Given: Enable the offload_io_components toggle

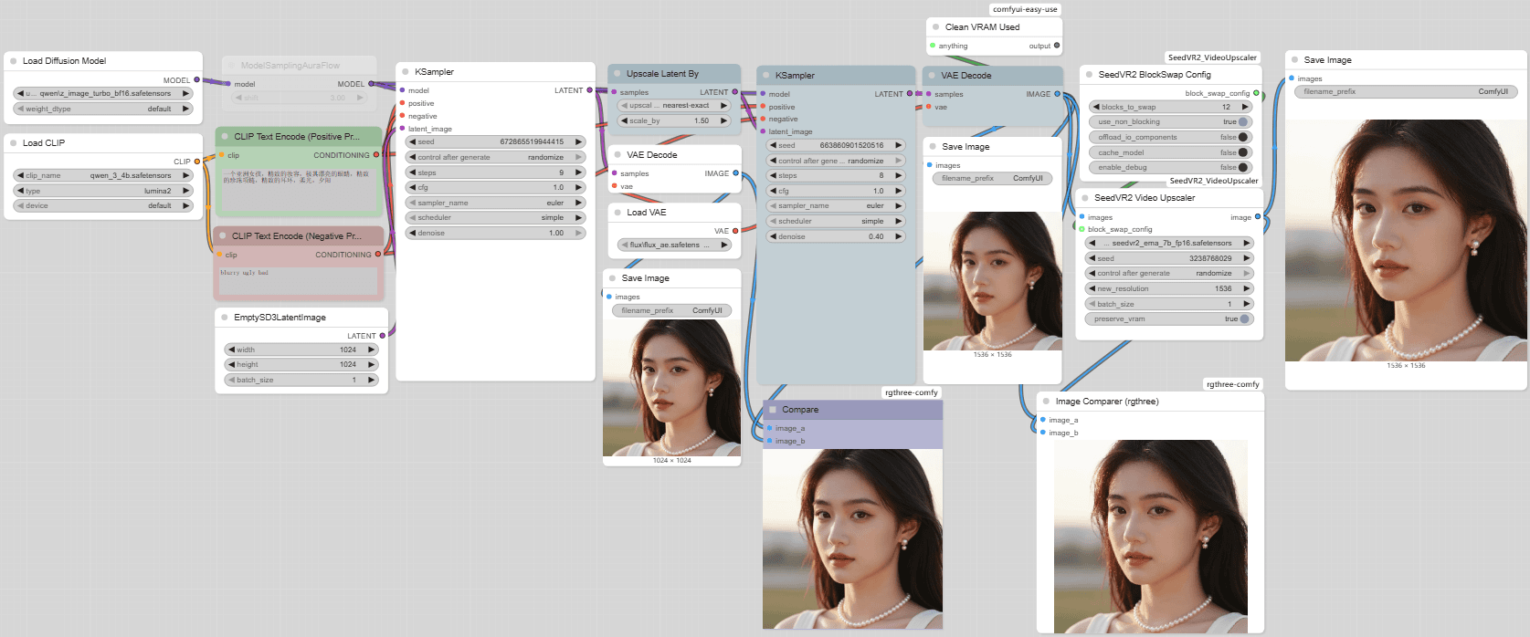Looking at the screenshot, I should point(1243,138).
